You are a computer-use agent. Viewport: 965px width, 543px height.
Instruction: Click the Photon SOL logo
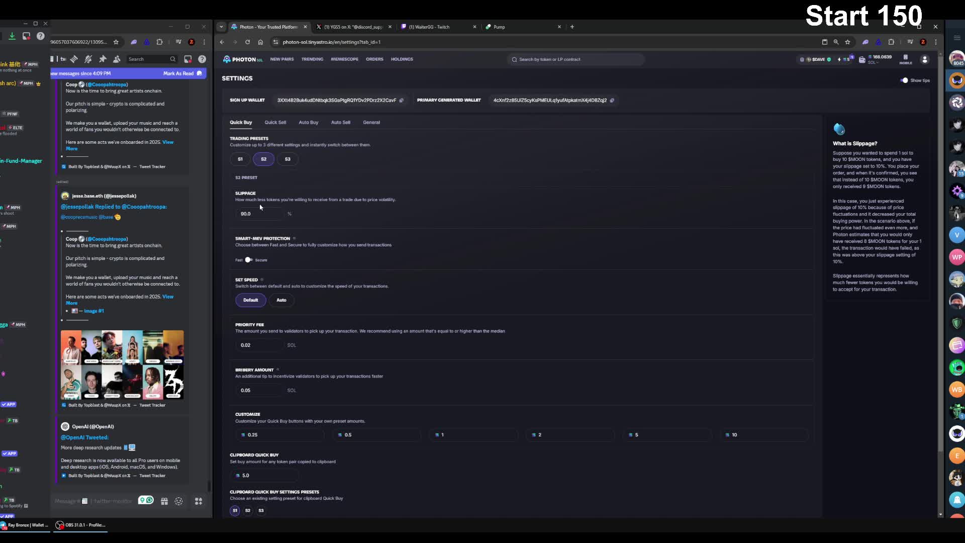click(243, 59)
